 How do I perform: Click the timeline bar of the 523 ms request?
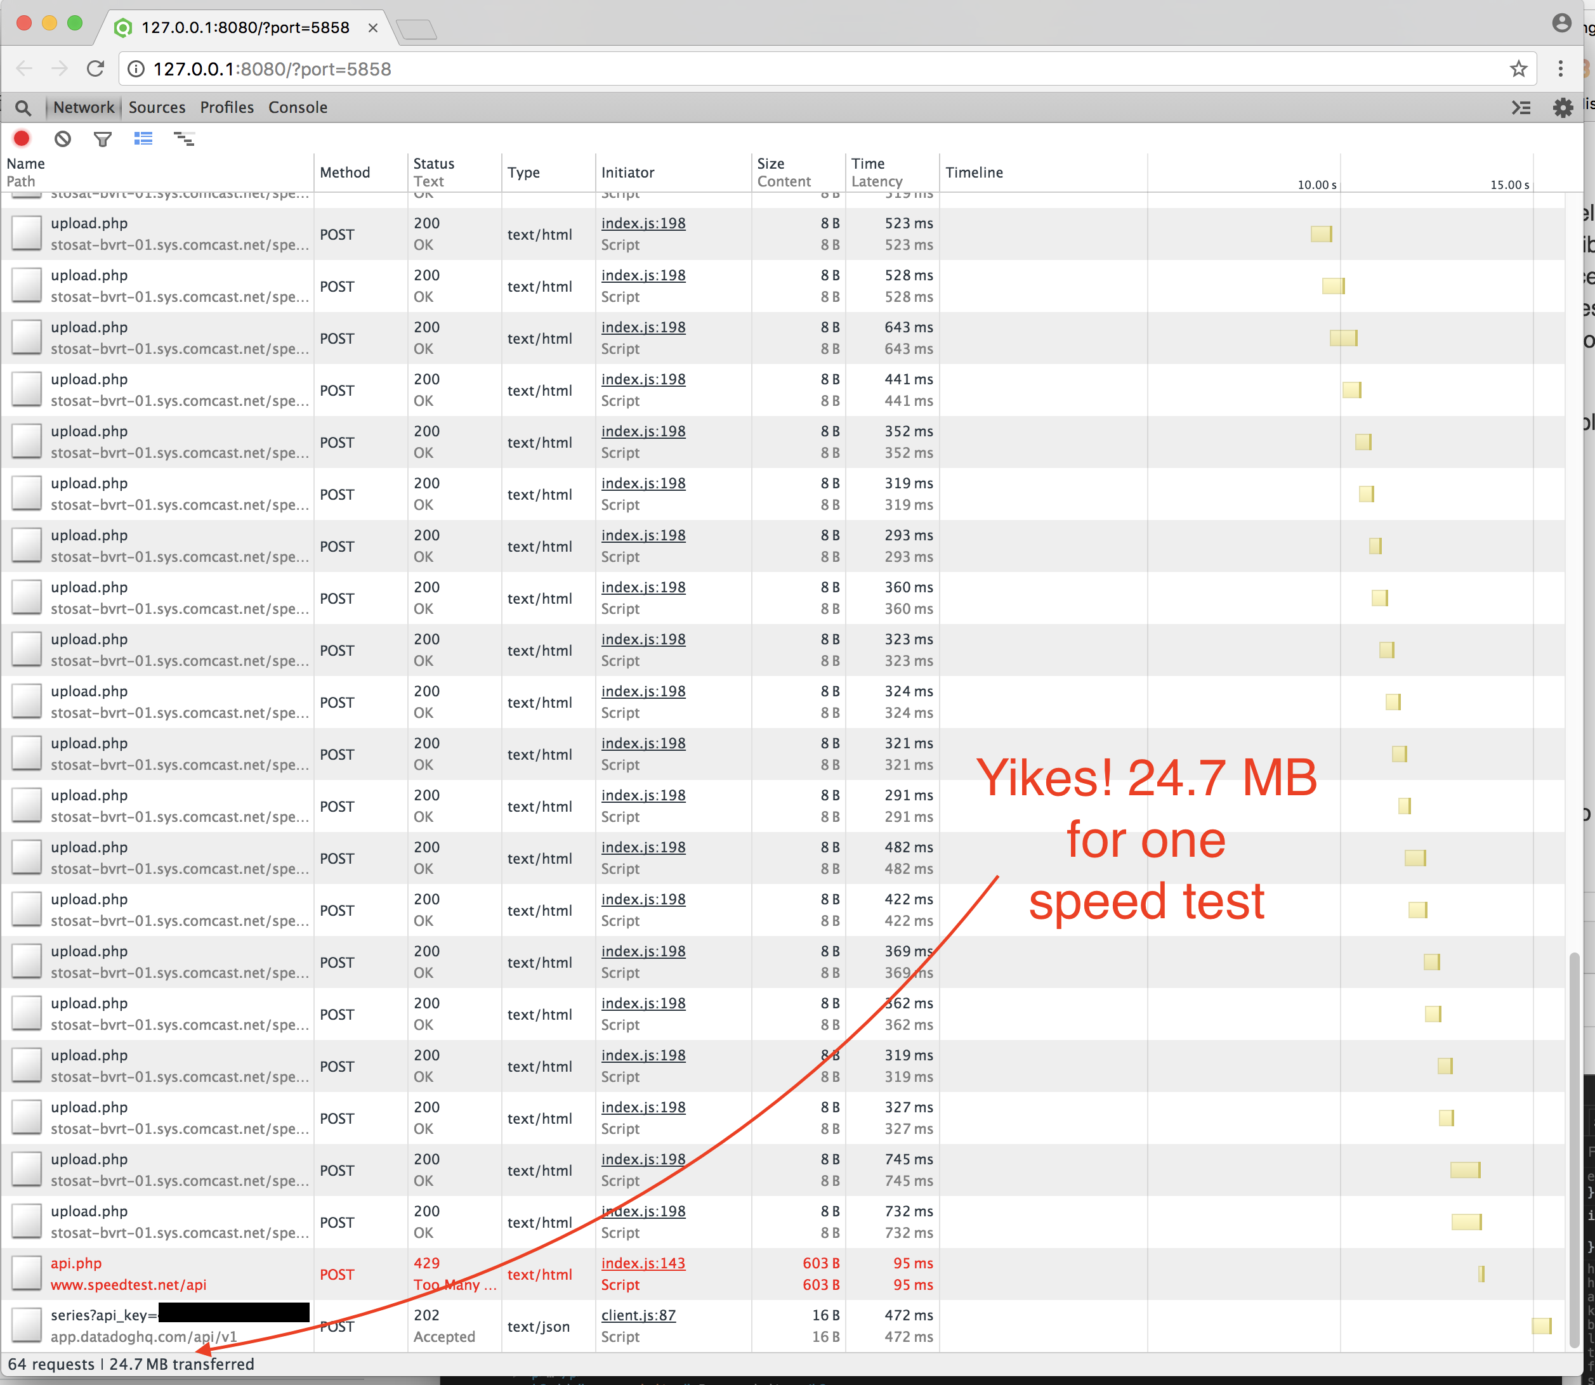click(1322, 233)
